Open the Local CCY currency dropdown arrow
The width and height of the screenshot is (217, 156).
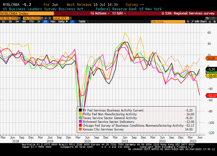pyautogui.click(x=70, y=18)
